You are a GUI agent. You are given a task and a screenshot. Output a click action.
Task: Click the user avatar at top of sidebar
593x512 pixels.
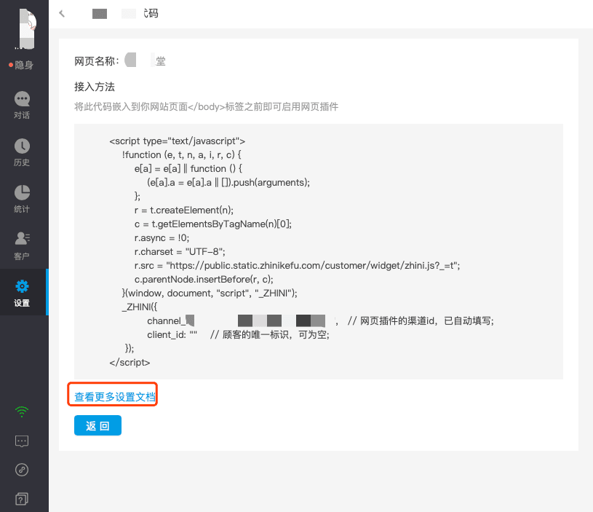tap(26, 28)
